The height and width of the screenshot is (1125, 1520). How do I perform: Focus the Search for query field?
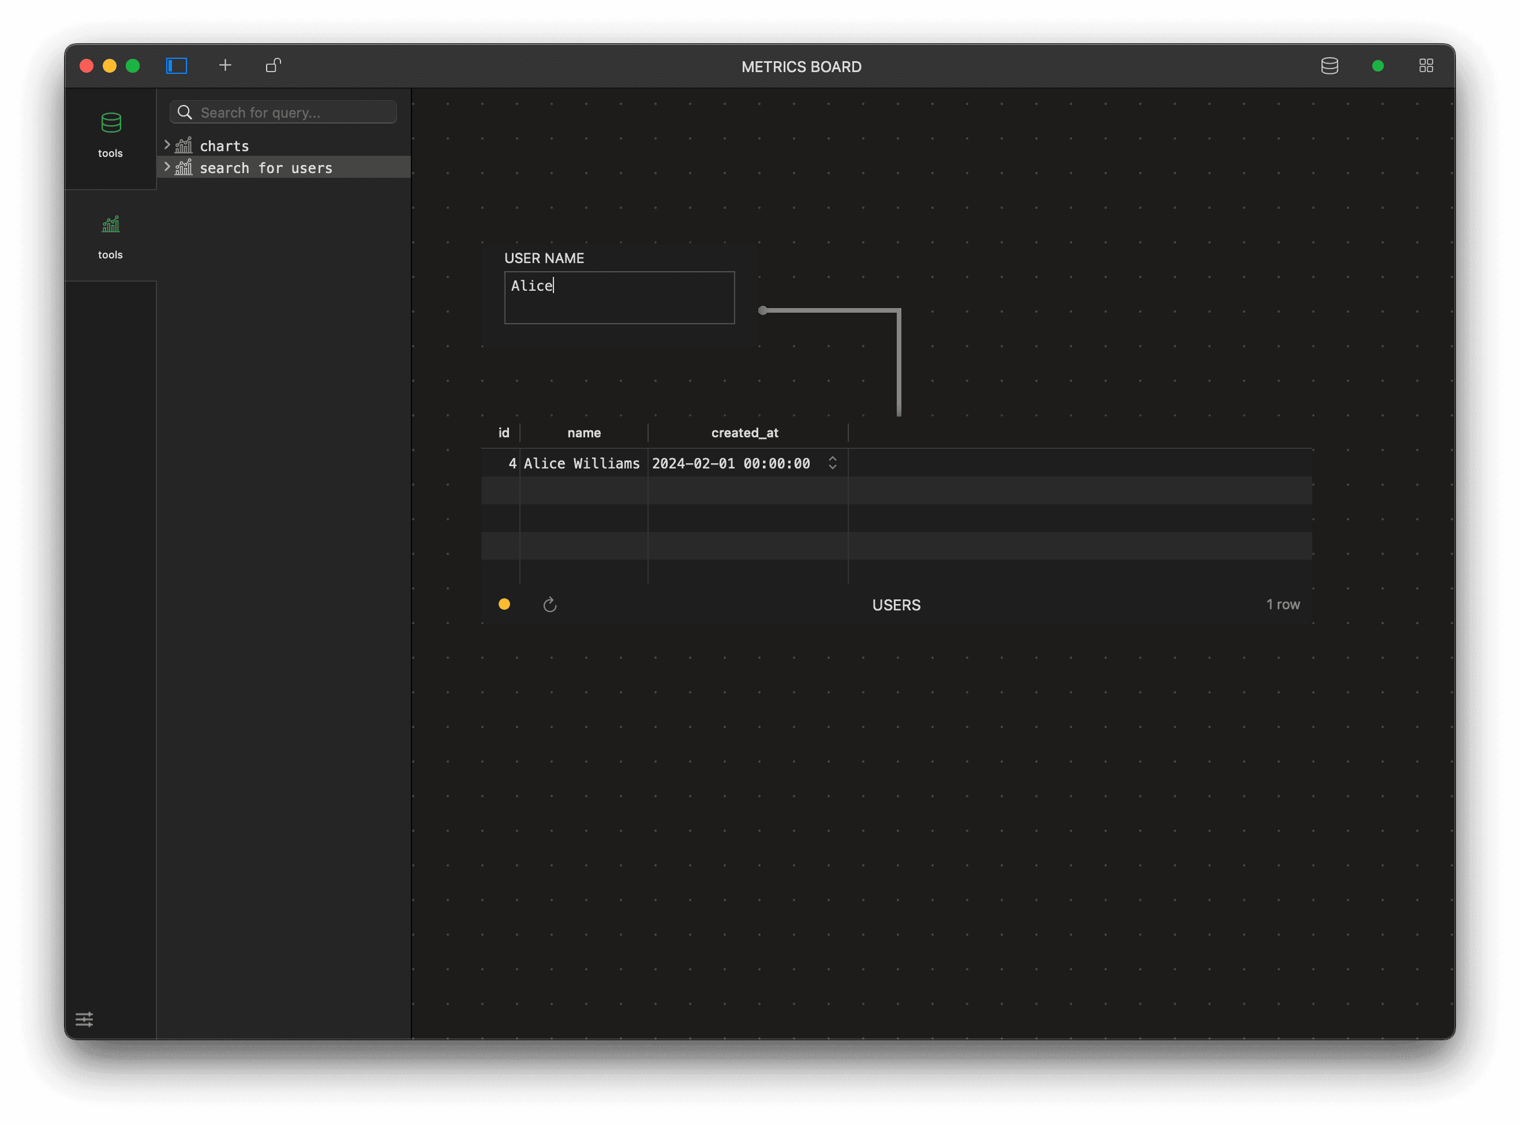coord(283,112)
